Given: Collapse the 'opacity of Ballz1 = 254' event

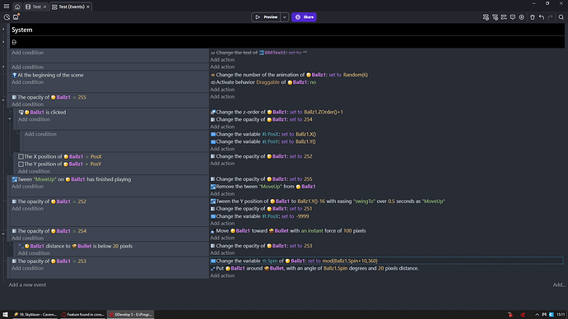Looking at the screenshot, I should coord(3,234).
